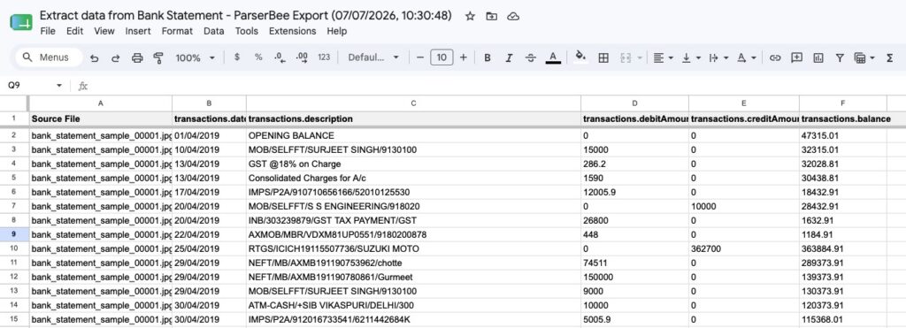Image resolution: width=906 pixels, height=328 pixels.
Task: Open the text color picker
Action: [x=553, y=57]
